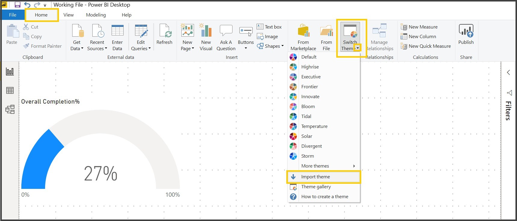Insert a New Visual
Screen dimensions: 517x221
tap(206, 37)
